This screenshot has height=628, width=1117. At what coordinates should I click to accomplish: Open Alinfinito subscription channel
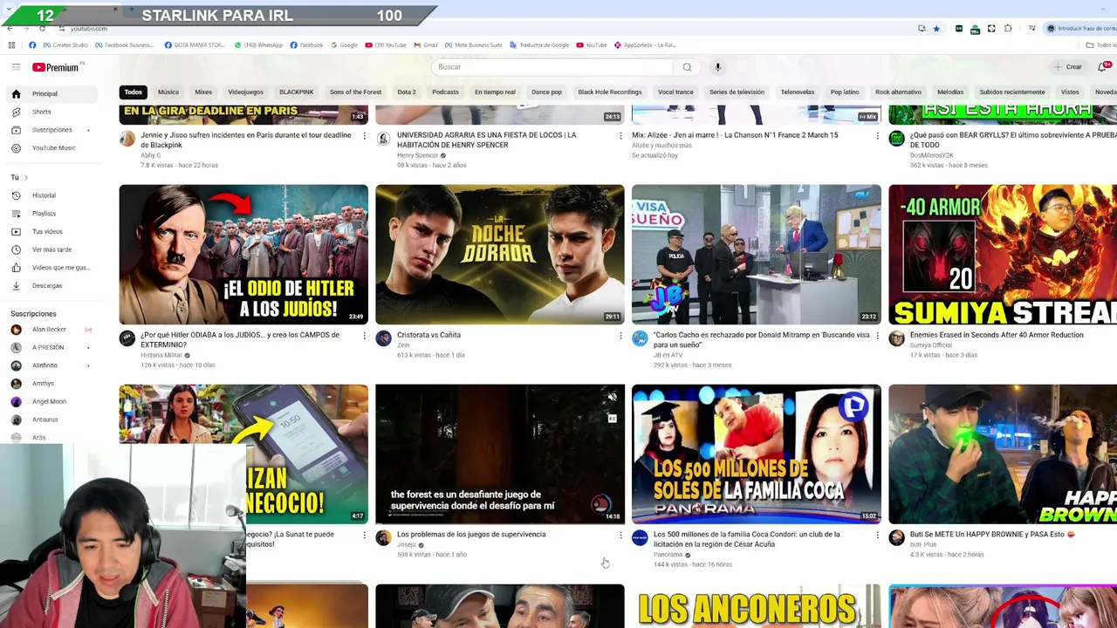point(52,365)
